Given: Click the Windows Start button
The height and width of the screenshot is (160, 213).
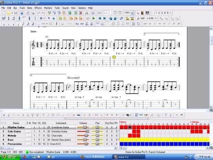Looking at the screenshot, I should pyautogui.click(x=10, y=157).
